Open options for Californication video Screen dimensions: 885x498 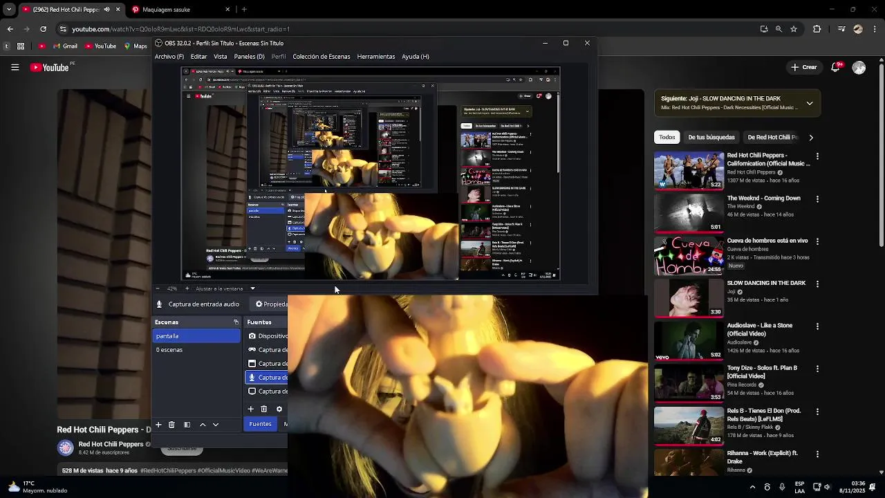pos(817,157)
